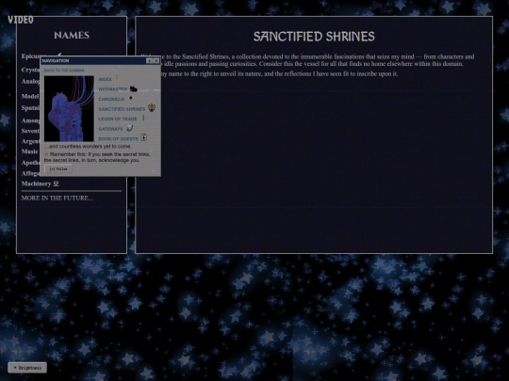The width and height of the screenshot is (509, 381).
Task: Click the emblem icon beside SANCTIFIED SHRINES
Action: click(x=152, y=107)
